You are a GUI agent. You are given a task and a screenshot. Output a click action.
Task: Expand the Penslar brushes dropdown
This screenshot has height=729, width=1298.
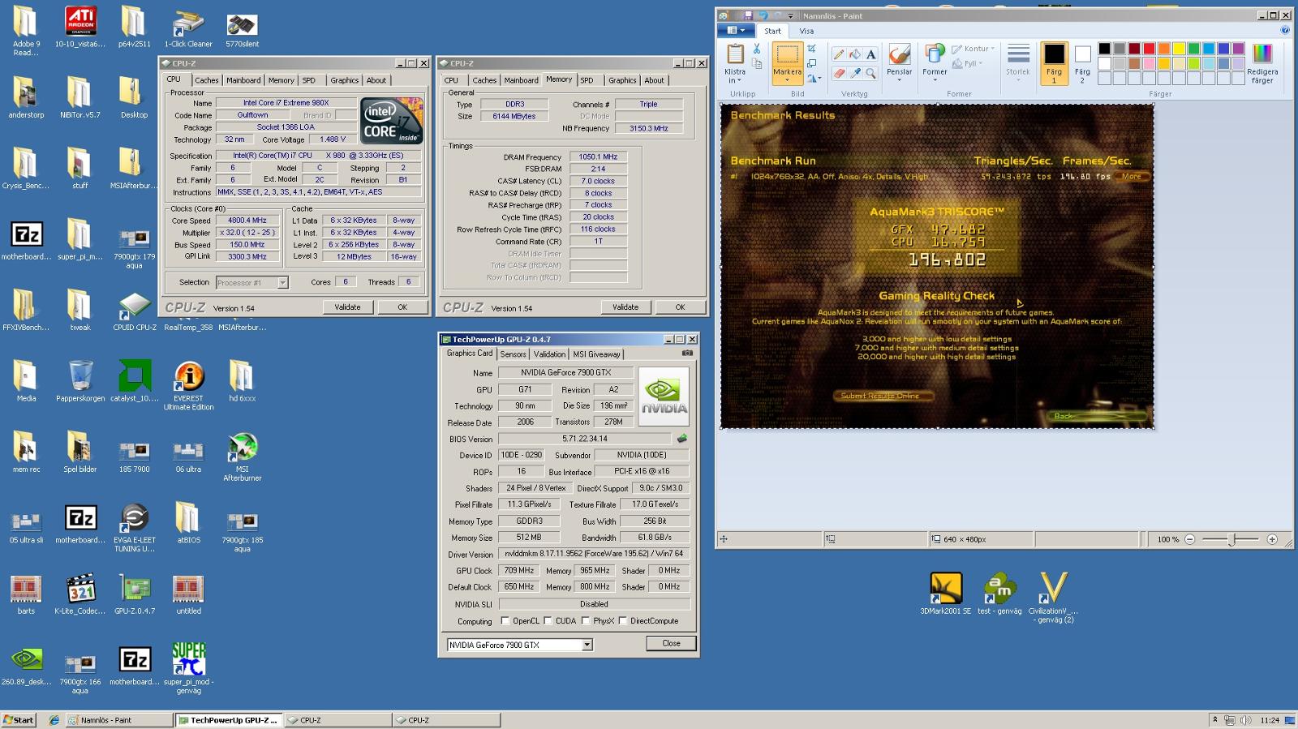click(899, 79)
